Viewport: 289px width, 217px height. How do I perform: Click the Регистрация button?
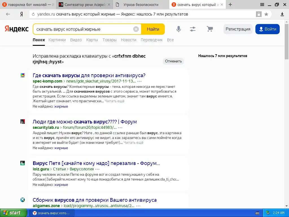pos(238,29)
